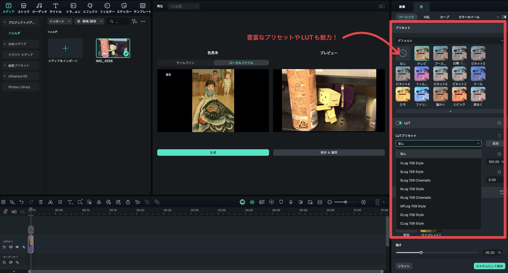The height and width of the screenshot is (273, 508).
Task: Click the trash delete icon in timeline toolbar
Action: (41, 202)
